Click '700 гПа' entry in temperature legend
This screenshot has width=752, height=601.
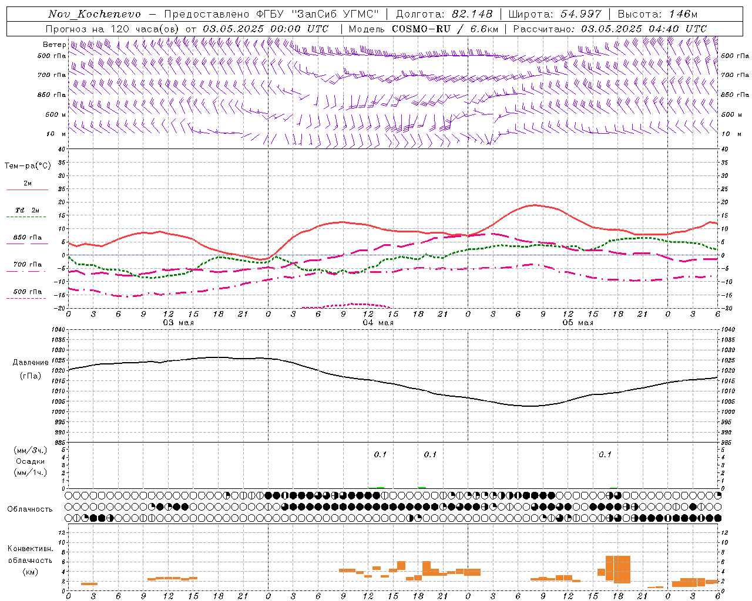pos(28,265)
